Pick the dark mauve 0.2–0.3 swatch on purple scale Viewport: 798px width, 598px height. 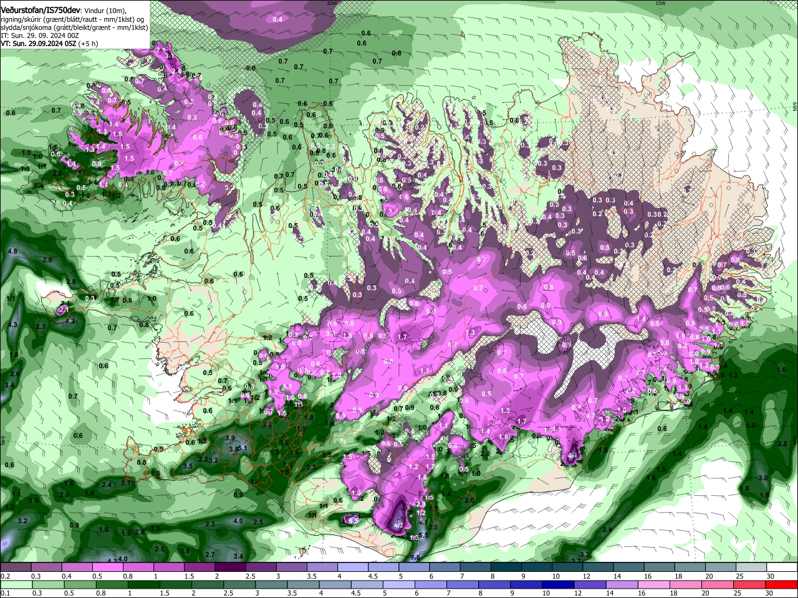16,567
